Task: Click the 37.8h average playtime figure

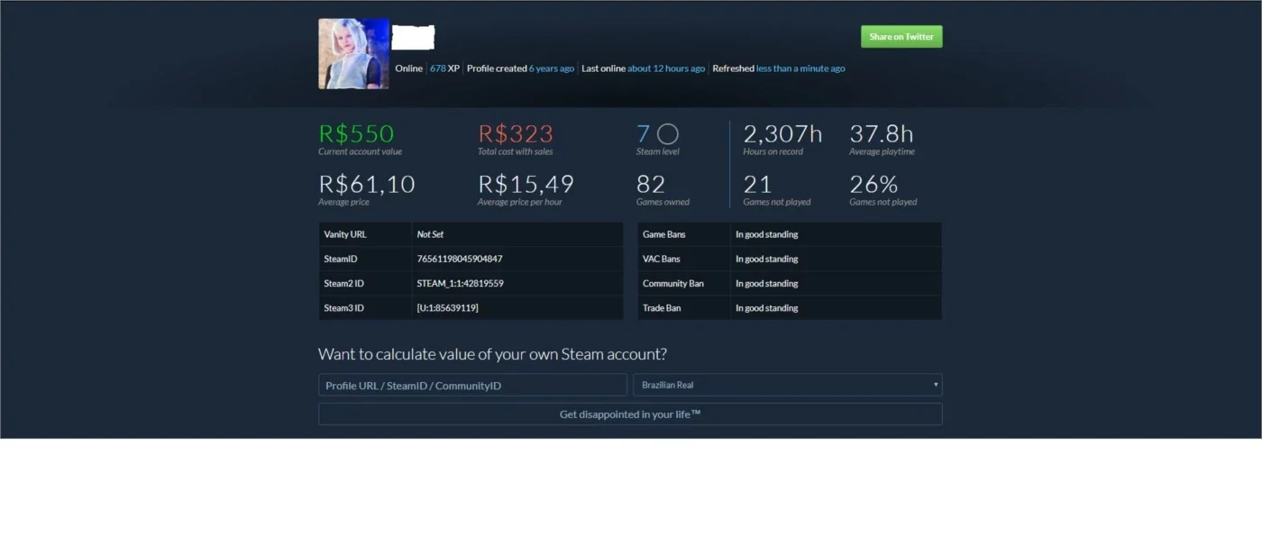Action: [882, 133]
